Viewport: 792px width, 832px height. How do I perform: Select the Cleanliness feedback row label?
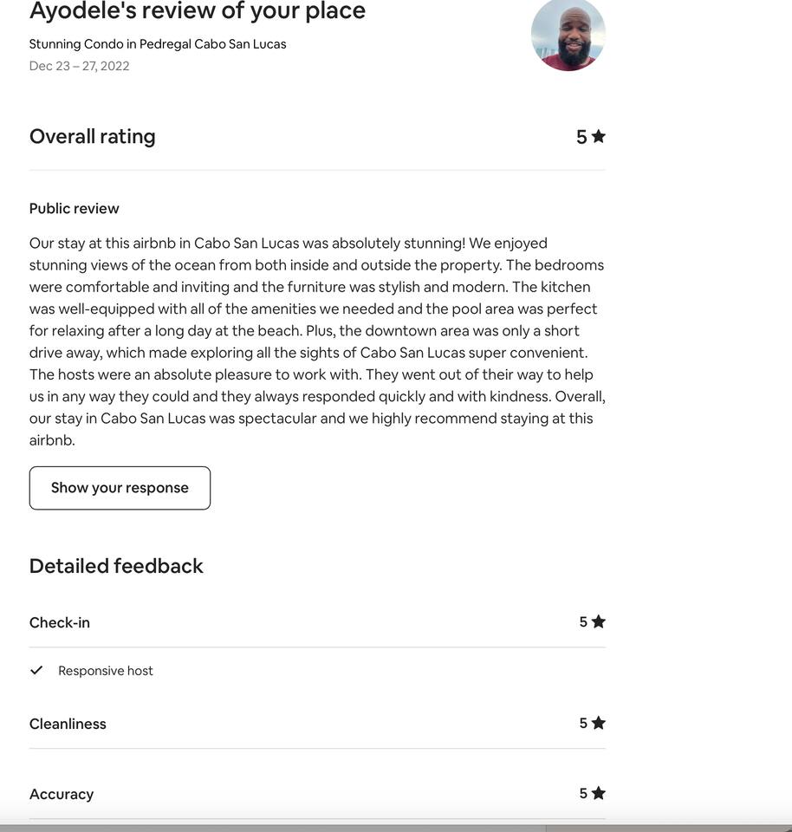click(68, 724)
